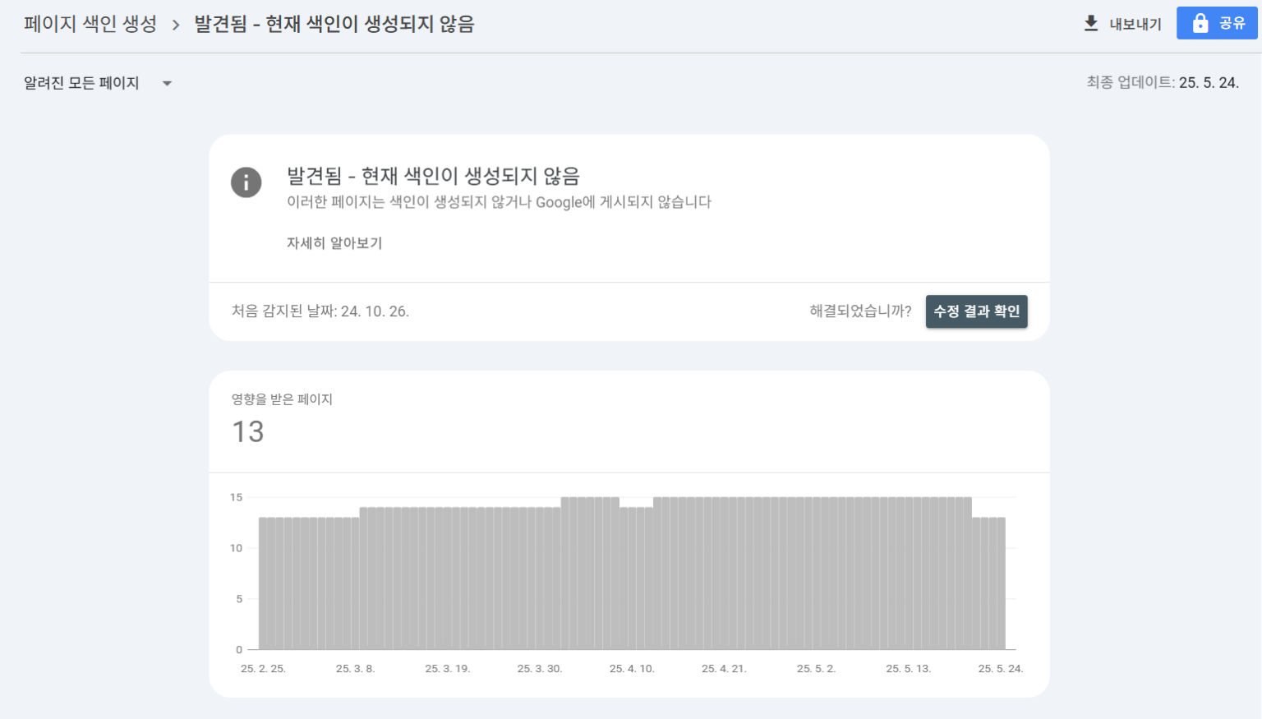The width and height of the screenshot is (1262, 719).
Task: Click the info circle icon in the status card
Action: [246, 182]
